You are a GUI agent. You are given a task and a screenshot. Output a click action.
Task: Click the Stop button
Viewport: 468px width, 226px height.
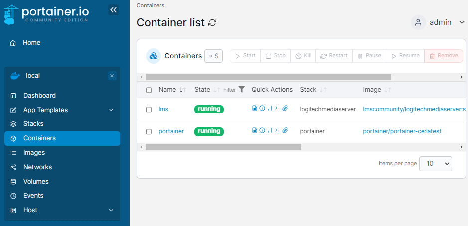pos(276,56)
